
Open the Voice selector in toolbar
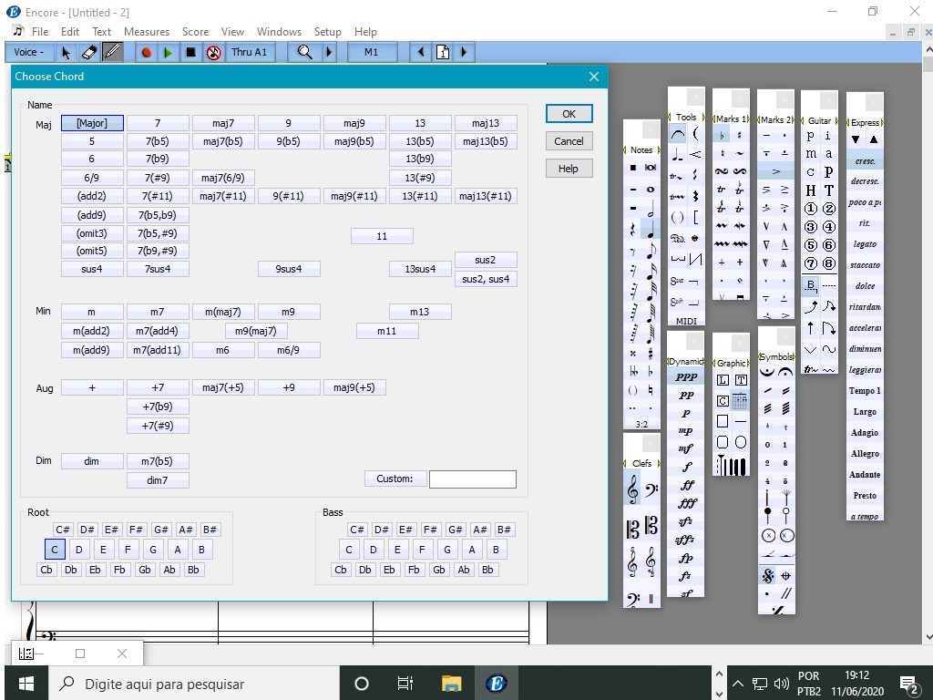[x=29, y=52]
